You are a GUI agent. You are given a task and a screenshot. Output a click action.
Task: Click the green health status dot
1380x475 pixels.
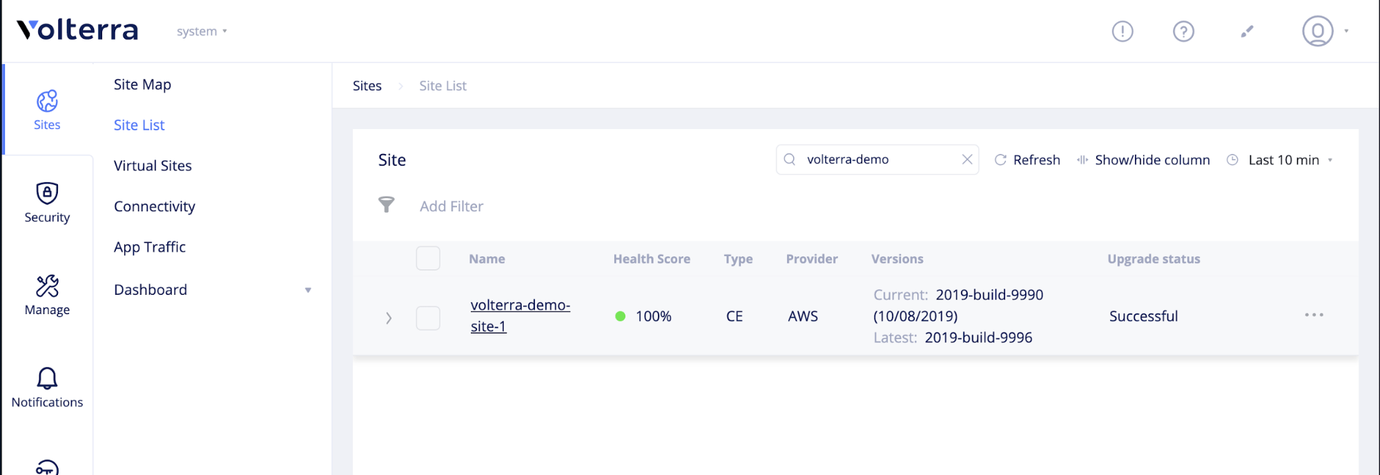click(x=620, y=316)
